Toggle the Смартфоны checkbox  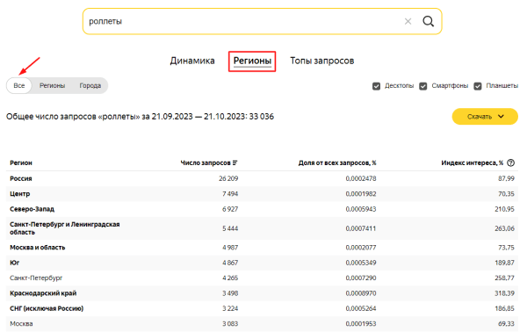pyautogui.click(x=422, y=86)
